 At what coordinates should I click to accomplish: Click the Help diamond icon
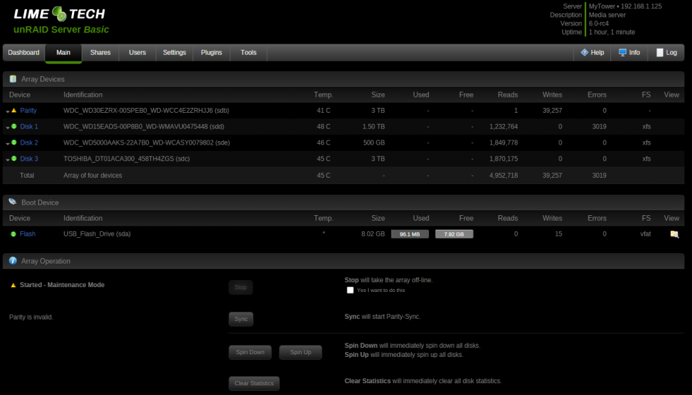[584, 53]
